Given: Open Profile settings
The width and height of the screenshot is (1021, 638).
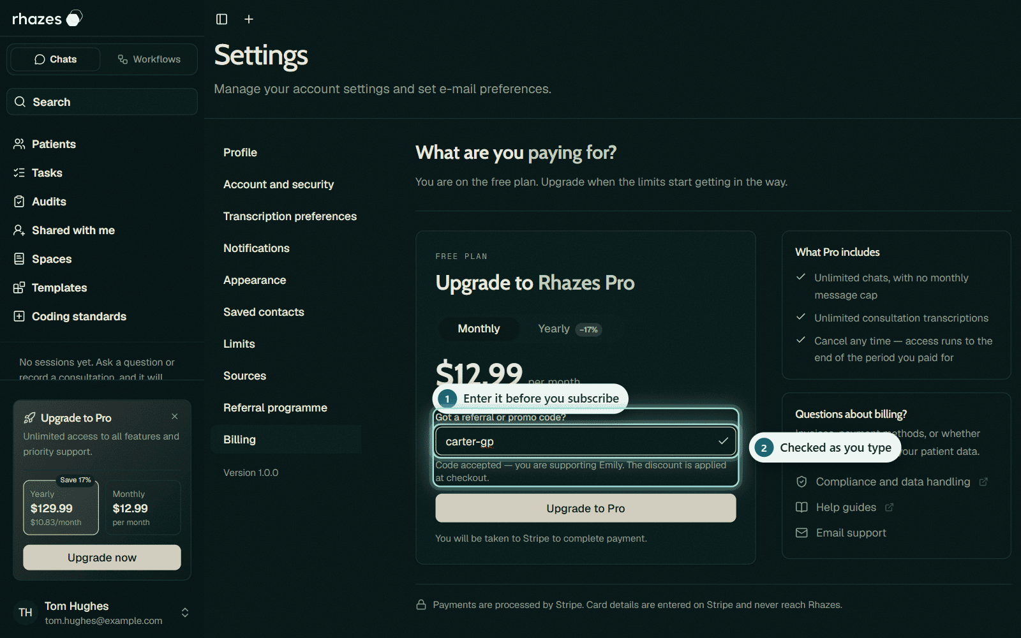Looking at the screenshot, I should [286, 152].
